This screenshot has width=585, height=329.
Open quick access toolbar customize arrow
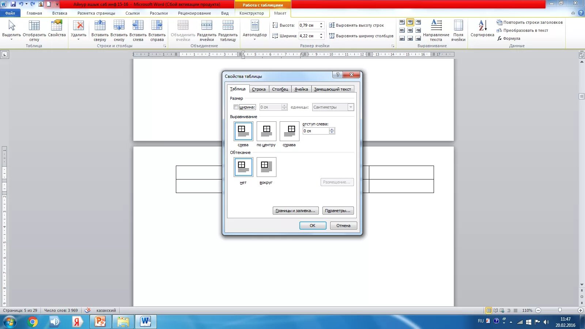pyautogui.click(x=57, y=4)
